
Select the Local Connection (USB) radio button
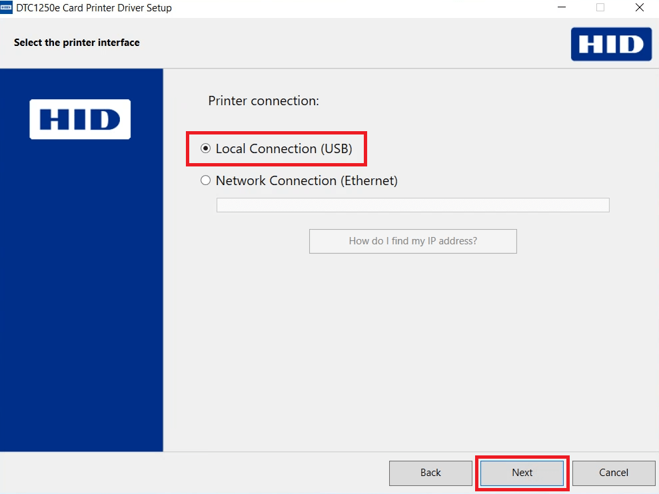click(x=205, y=148)
